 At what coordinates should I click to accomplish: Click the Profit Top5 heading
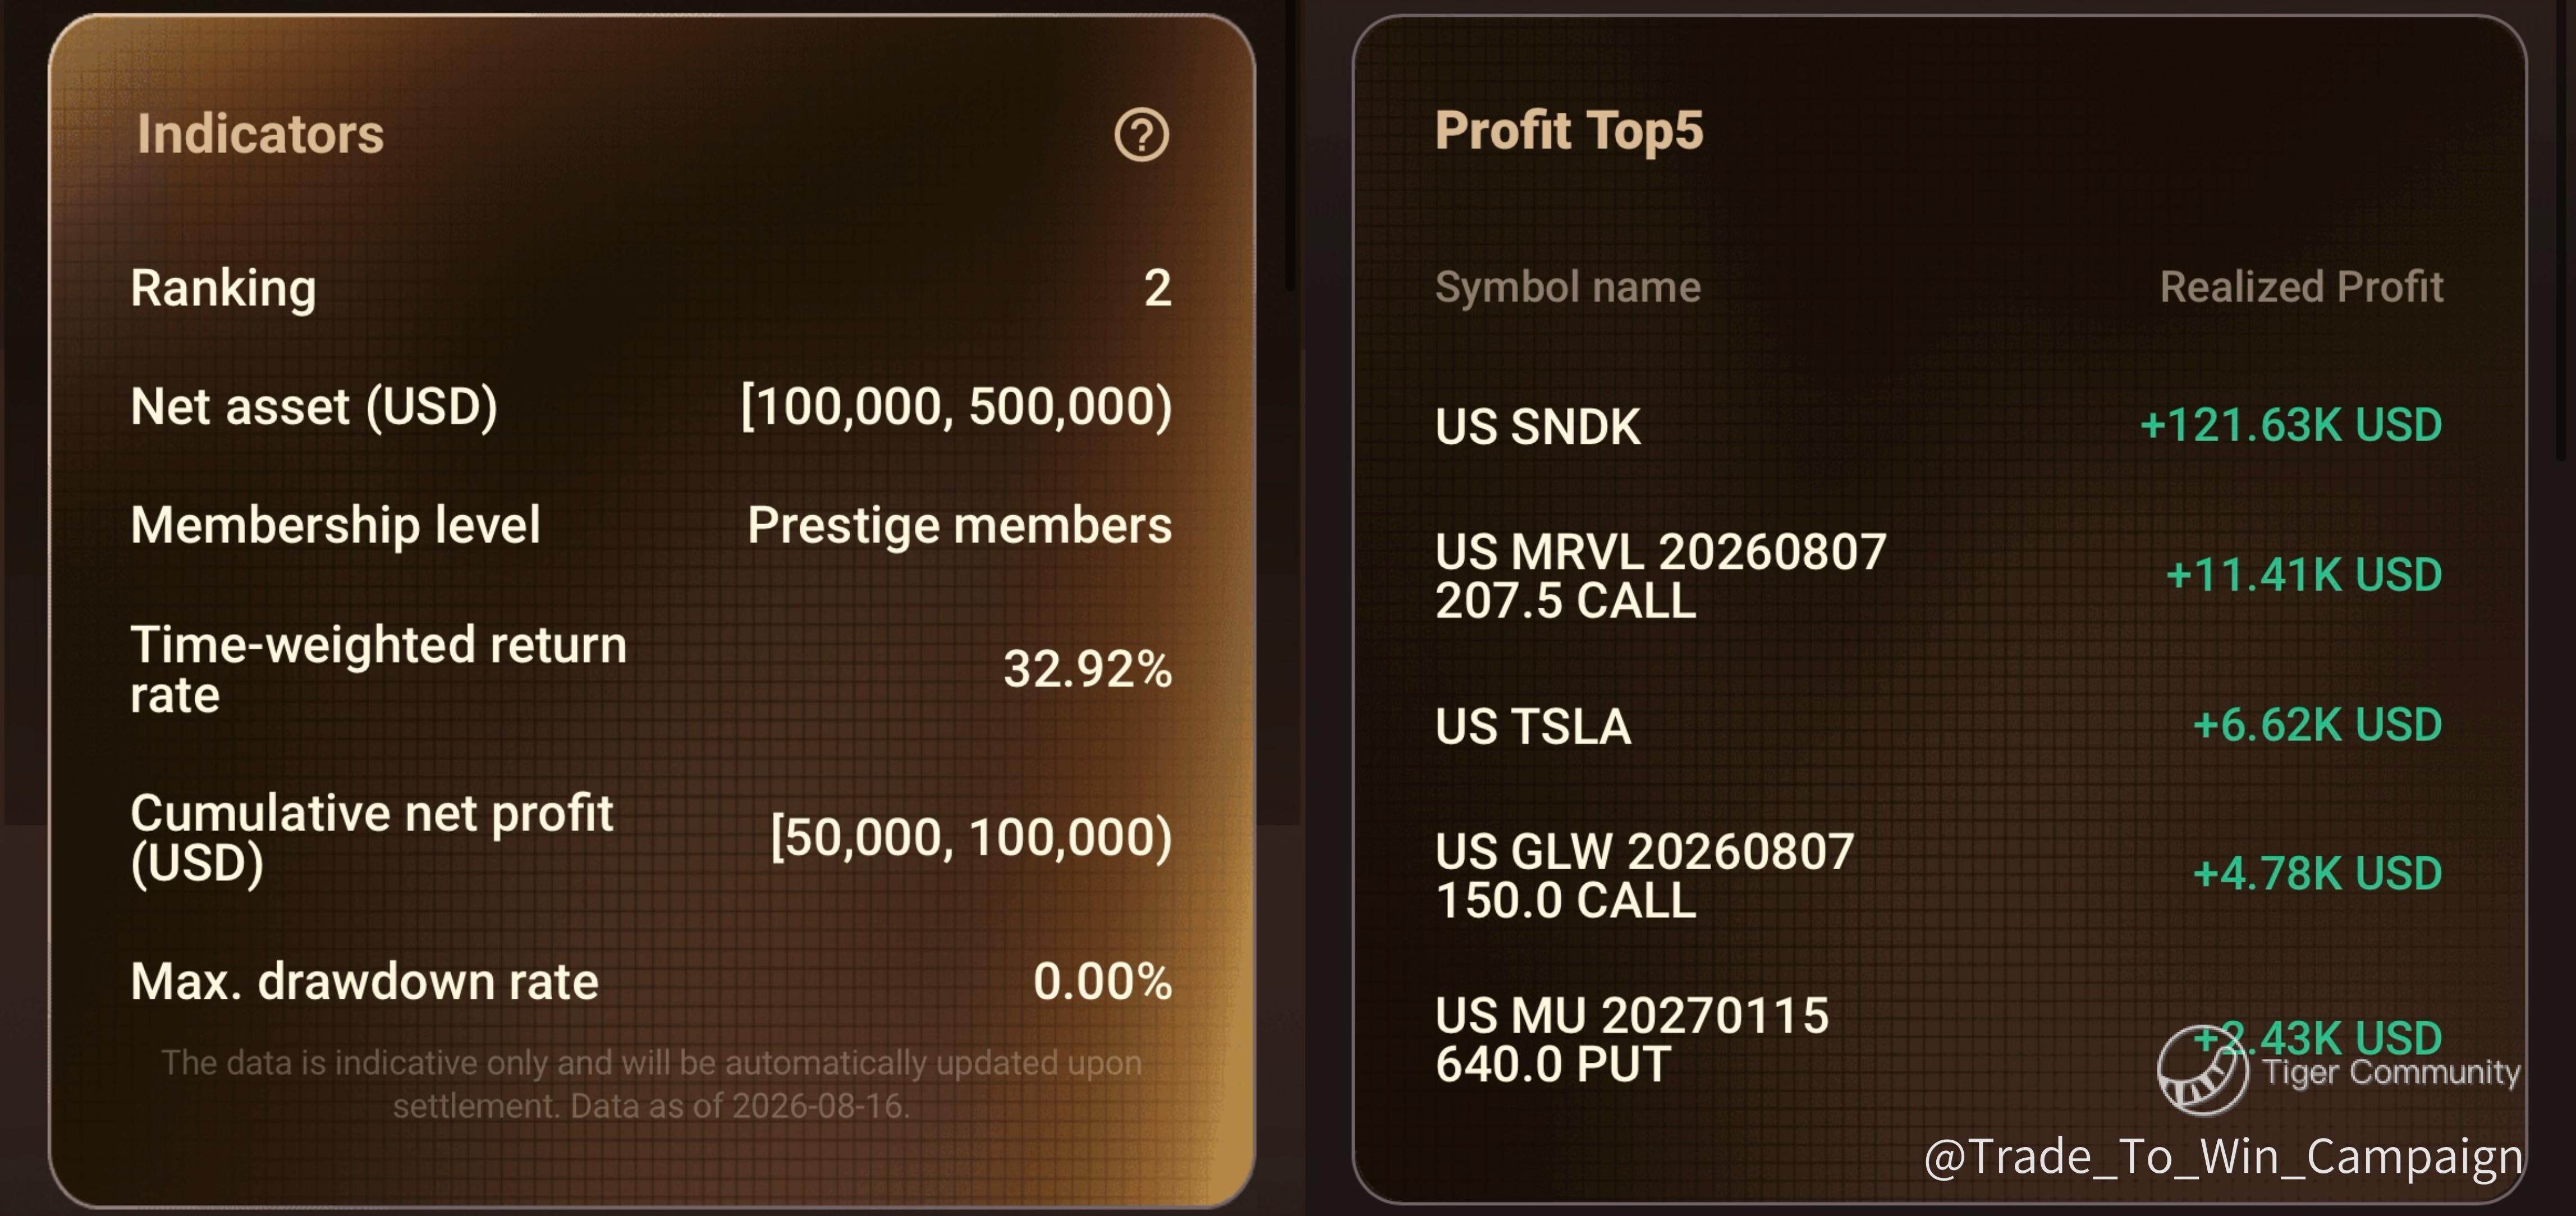pos(1568,131)
